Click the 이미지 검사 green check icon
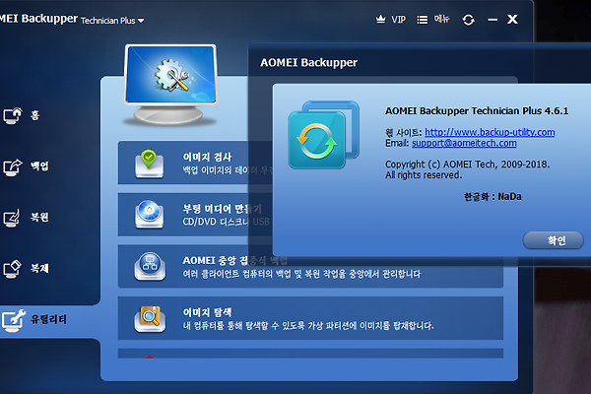 [146, 163]
